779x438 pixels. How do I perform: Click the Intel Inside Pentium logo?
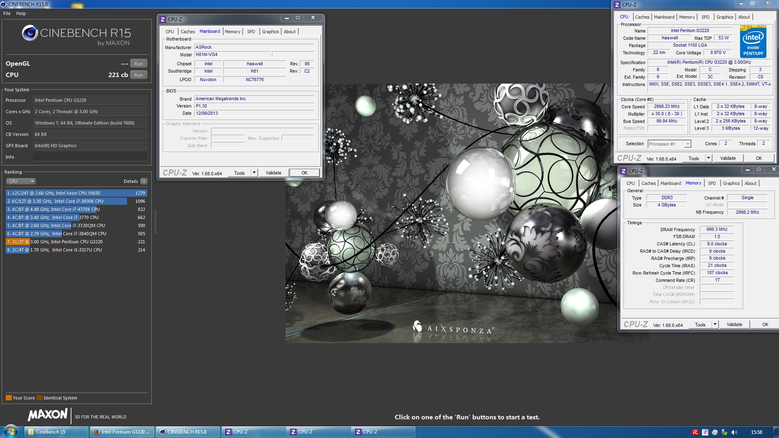click(x=753, y=41)
